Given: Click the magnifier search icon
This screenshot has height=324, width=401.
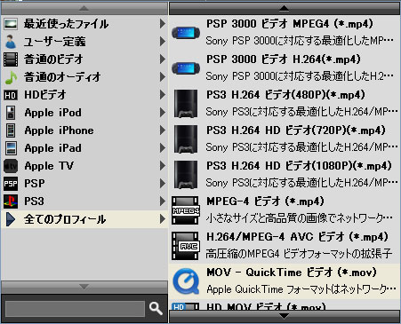Looking at the screenshot, I should point(156,309).
